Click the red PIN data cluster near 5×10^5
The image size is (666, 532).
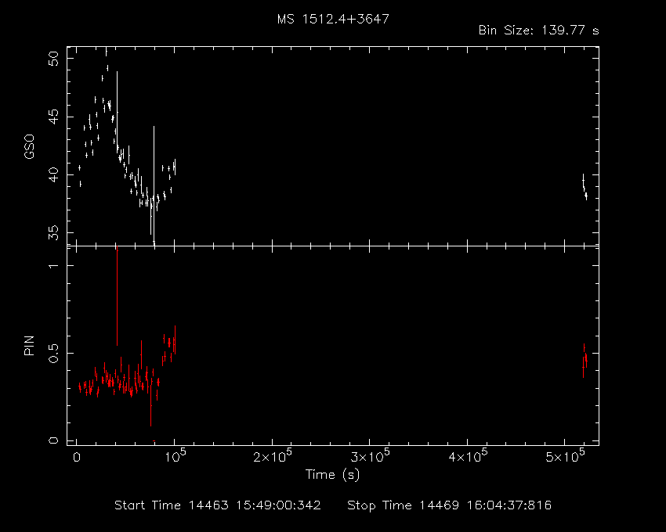click(x=585, y=361)
